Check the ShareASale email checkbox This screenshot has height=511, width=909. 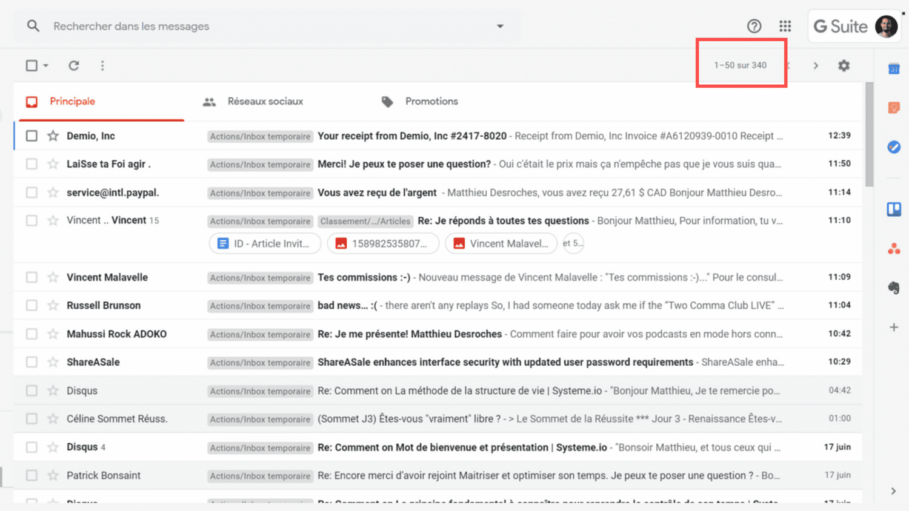[32, 362]
